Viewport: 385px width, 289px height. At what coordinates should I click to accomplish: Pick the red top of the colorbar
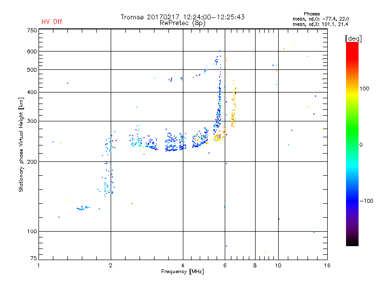(x=352, y=45)
